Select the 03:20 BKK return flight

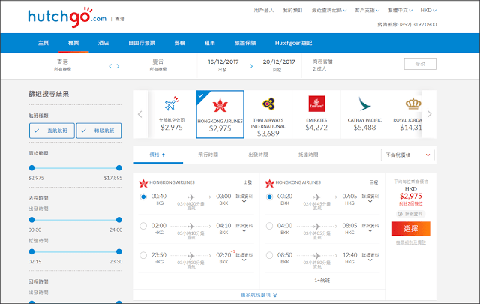[x=269, y=197]
